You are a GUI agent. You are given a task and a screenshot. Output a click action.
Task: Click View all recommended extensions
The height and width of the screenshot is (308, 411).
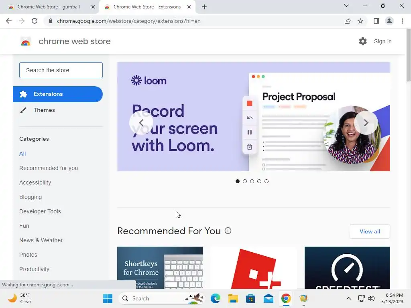(x=370, y=231)
